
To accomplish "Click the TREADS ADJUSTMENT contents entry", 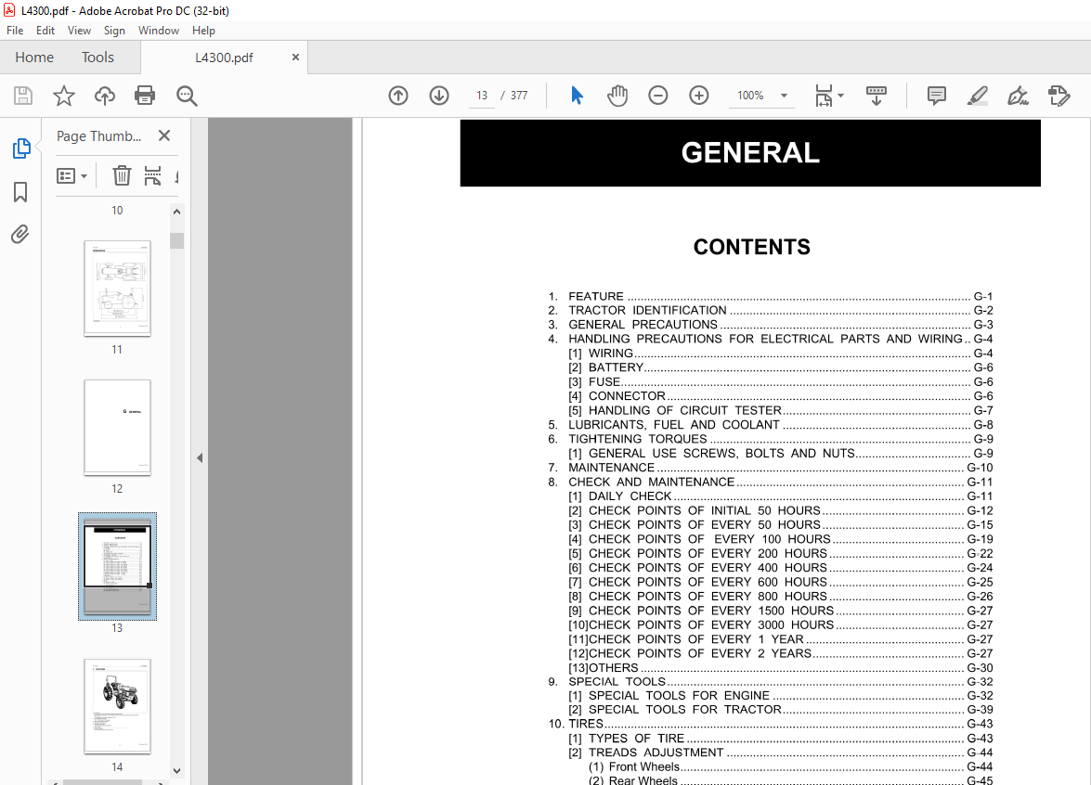I will 781,753.
